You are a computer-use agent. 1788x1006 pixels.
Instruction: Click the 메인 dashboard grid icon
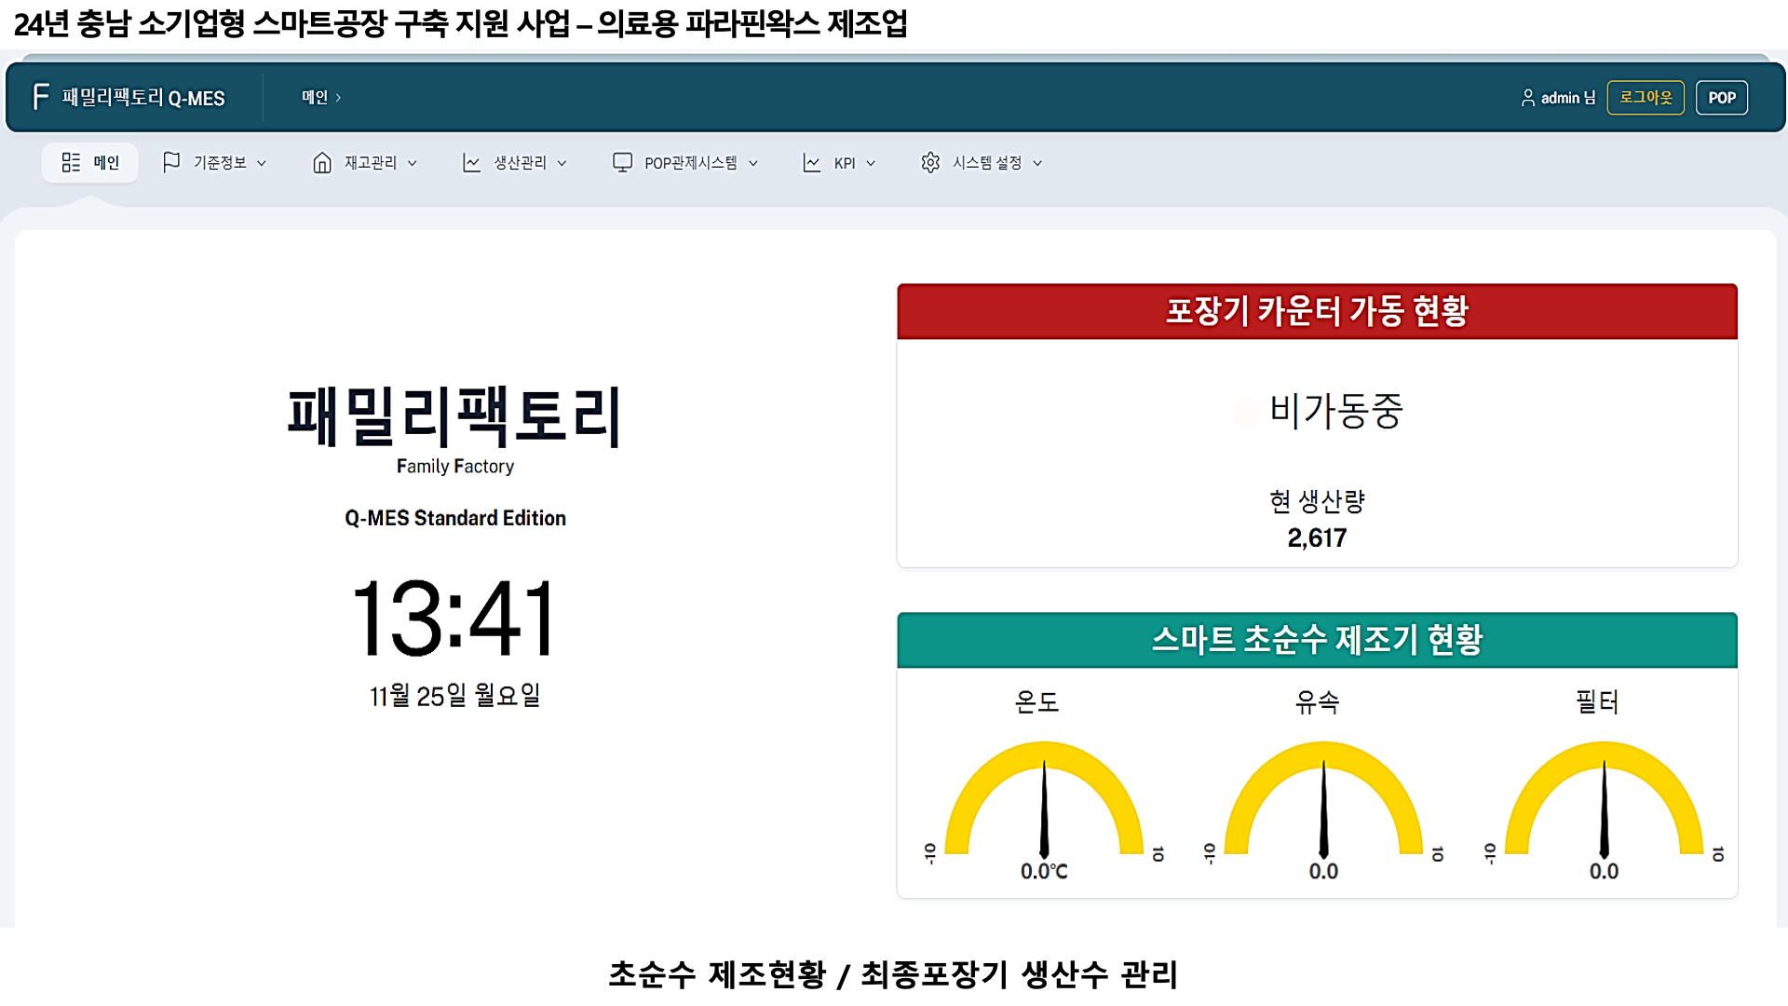point(71,162)
